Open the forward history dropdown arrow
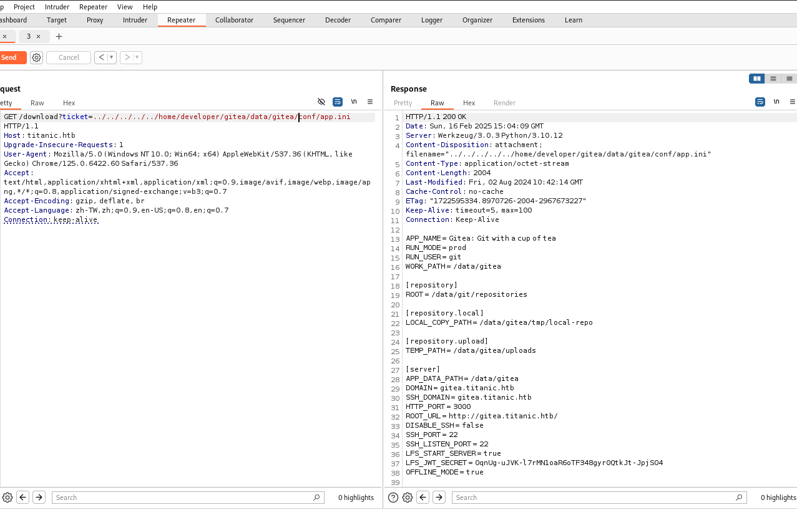The height and width of the screenshot is (510, 797). [137, 57]
